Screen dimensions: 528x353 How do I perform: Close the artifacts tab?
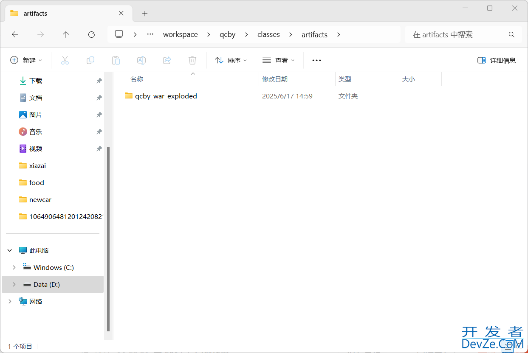pos(121,13)
